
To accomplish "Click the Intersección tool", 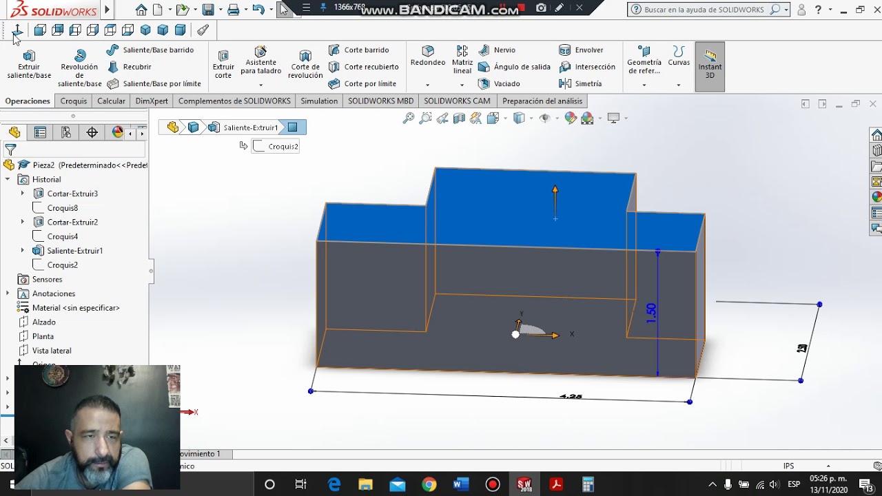I will tap(587, 67).
